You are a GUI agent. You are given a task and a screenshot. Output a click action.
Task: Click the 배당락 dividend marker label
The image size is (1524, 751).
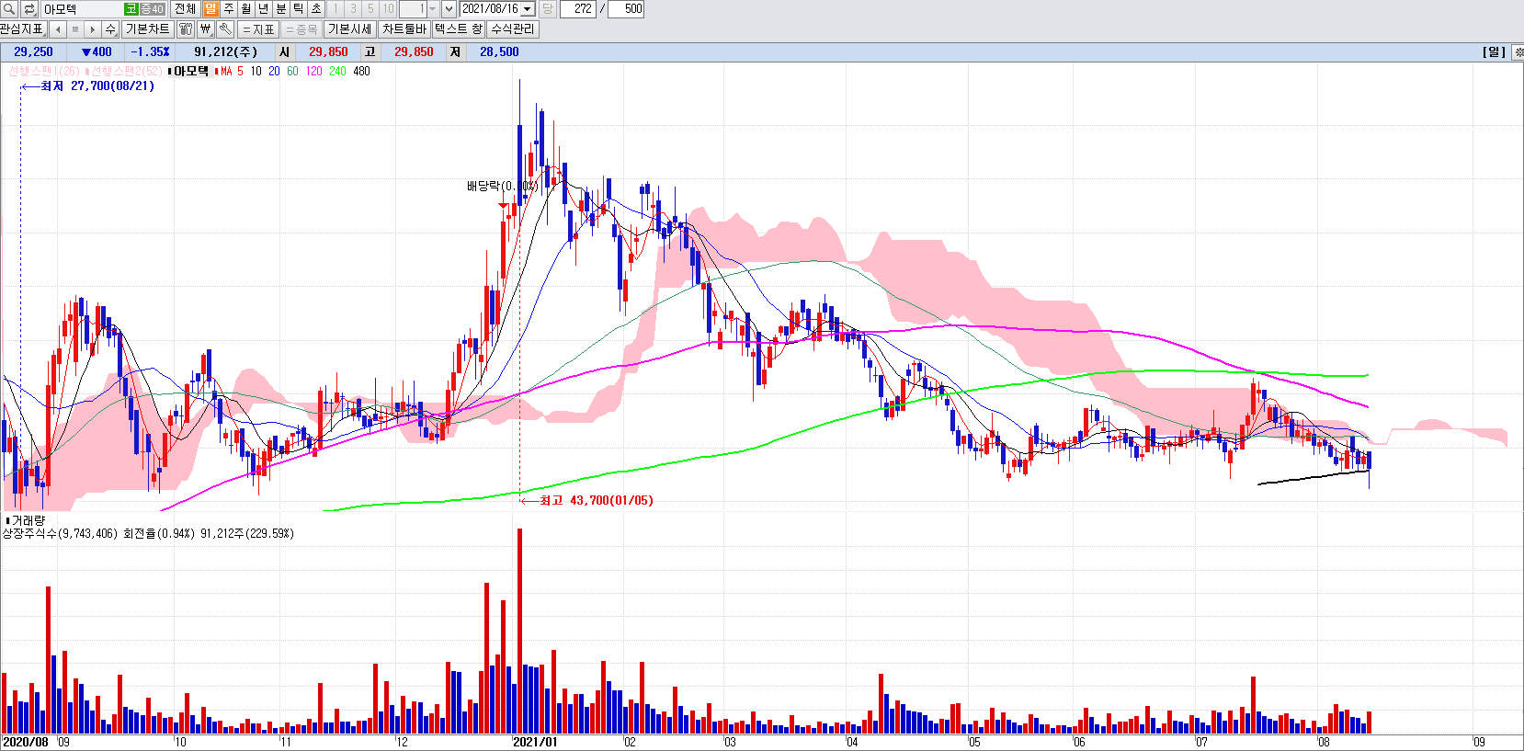tap(502, 186)
